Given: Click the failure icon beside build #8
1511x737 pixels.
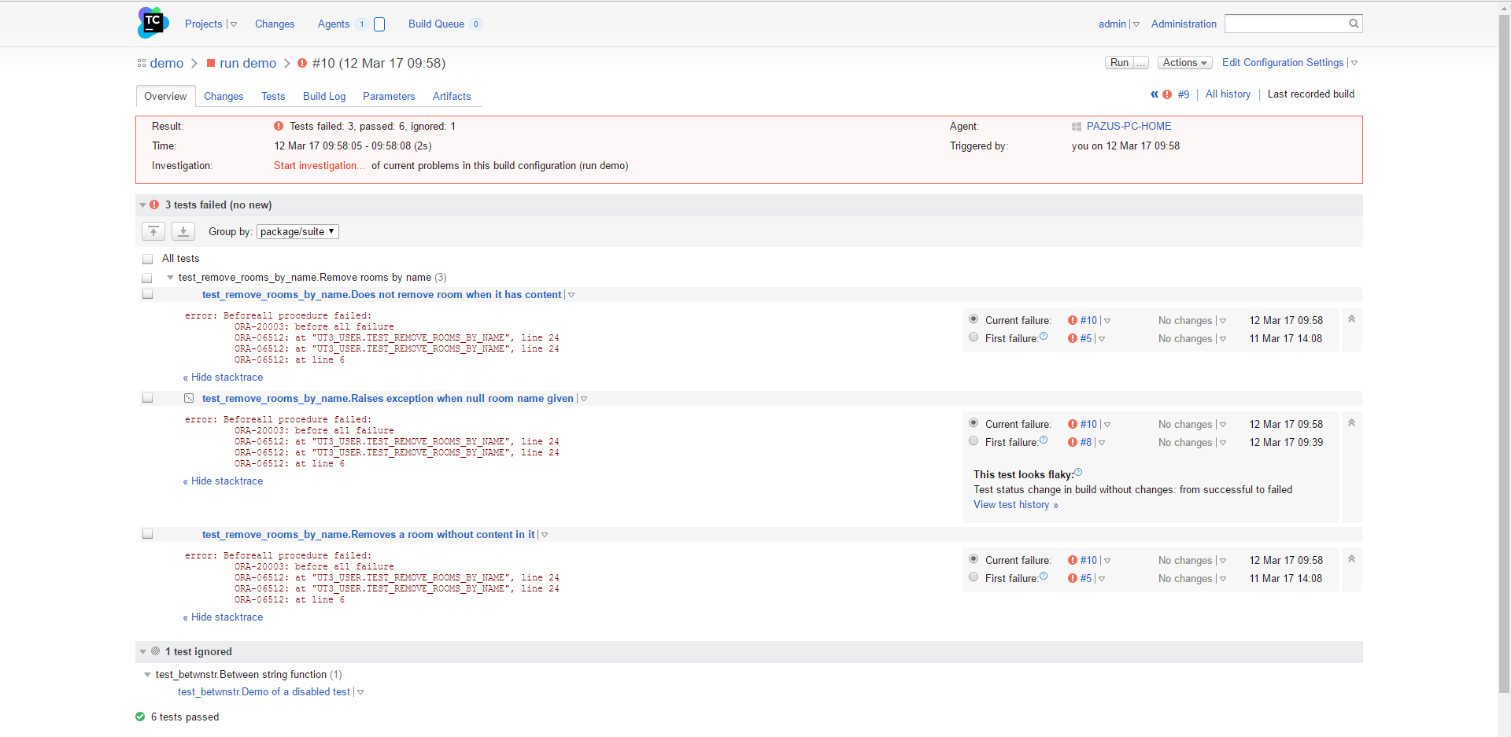Looking at the screenshot, I should 1072,442.
